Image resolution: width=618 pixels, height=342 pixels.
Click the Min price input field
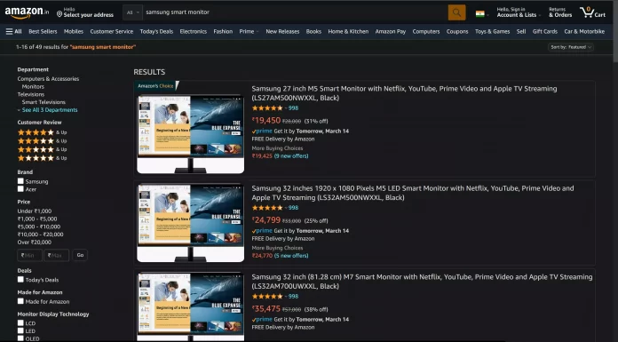pos(29,255)
